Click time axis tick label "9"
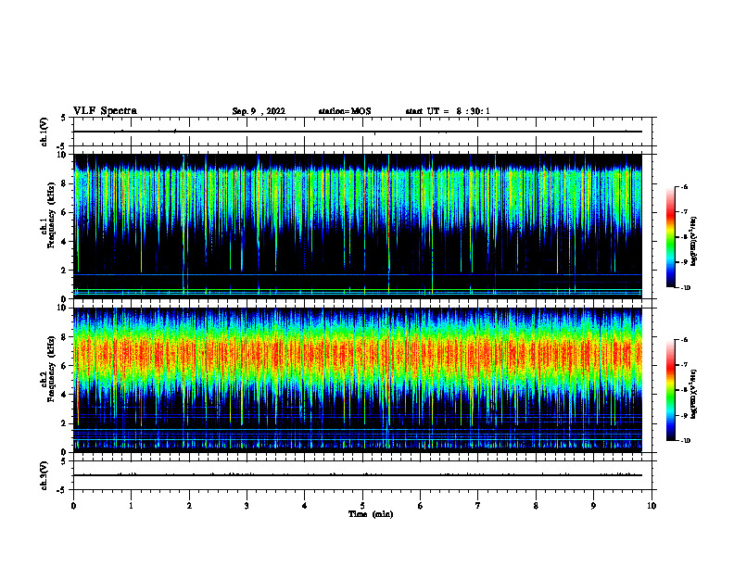 593,506
